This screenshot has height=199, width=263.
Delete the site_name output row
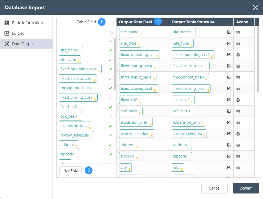tap(238, 32)
